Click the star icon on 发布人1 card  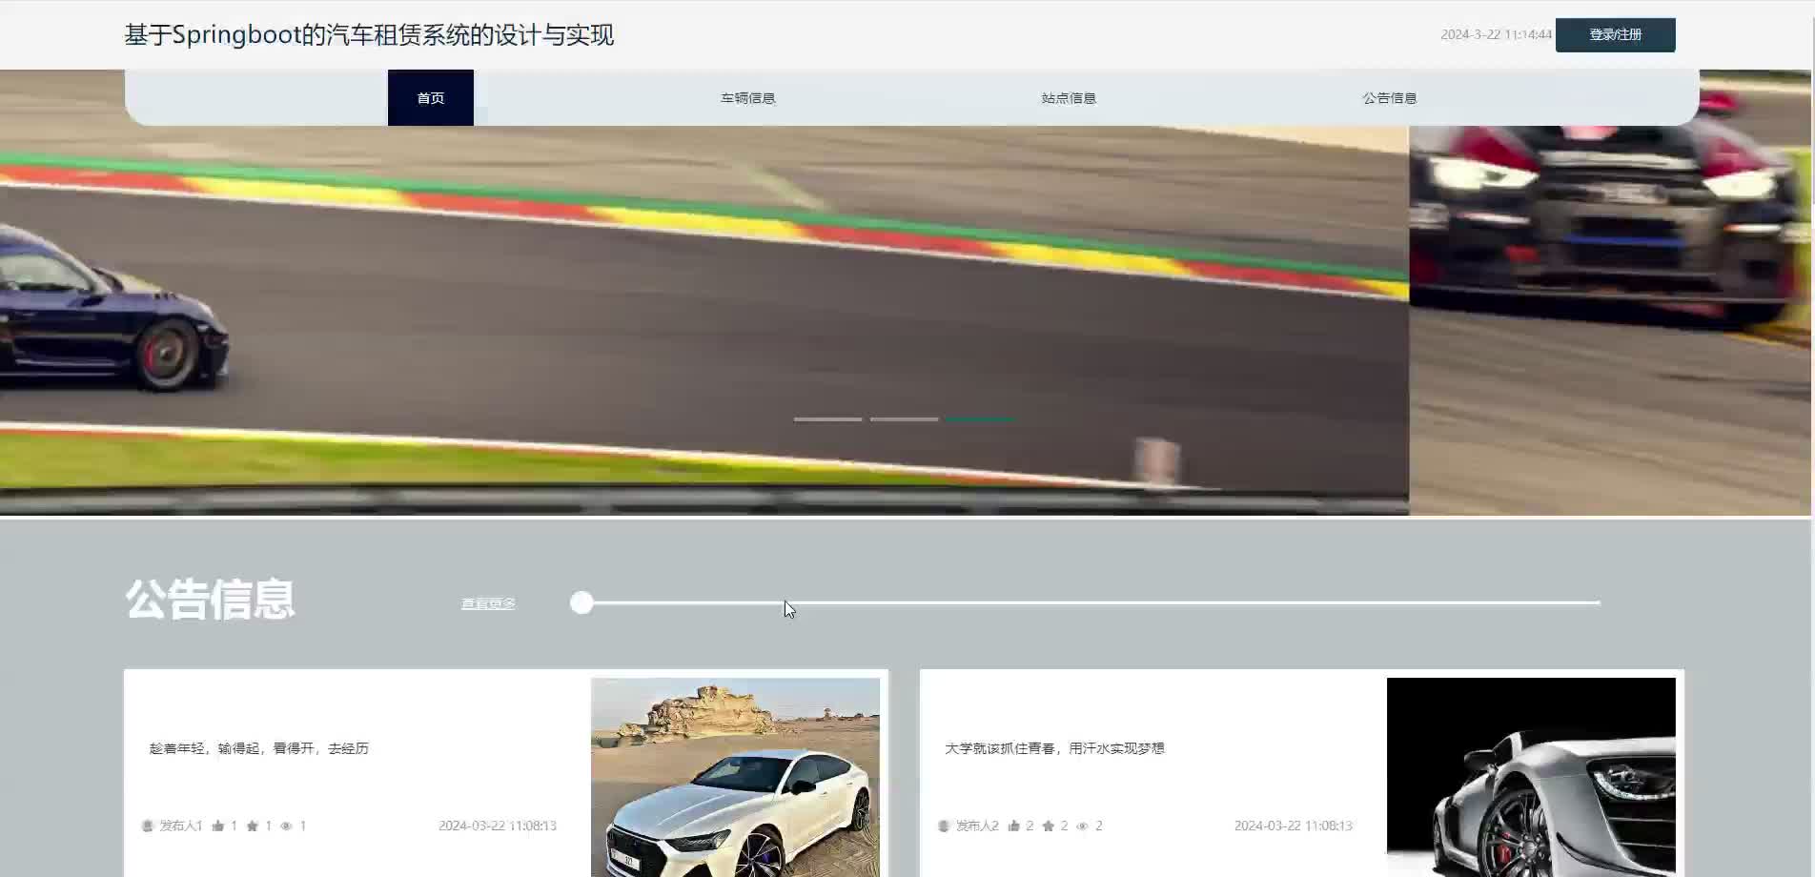point(253,826)
